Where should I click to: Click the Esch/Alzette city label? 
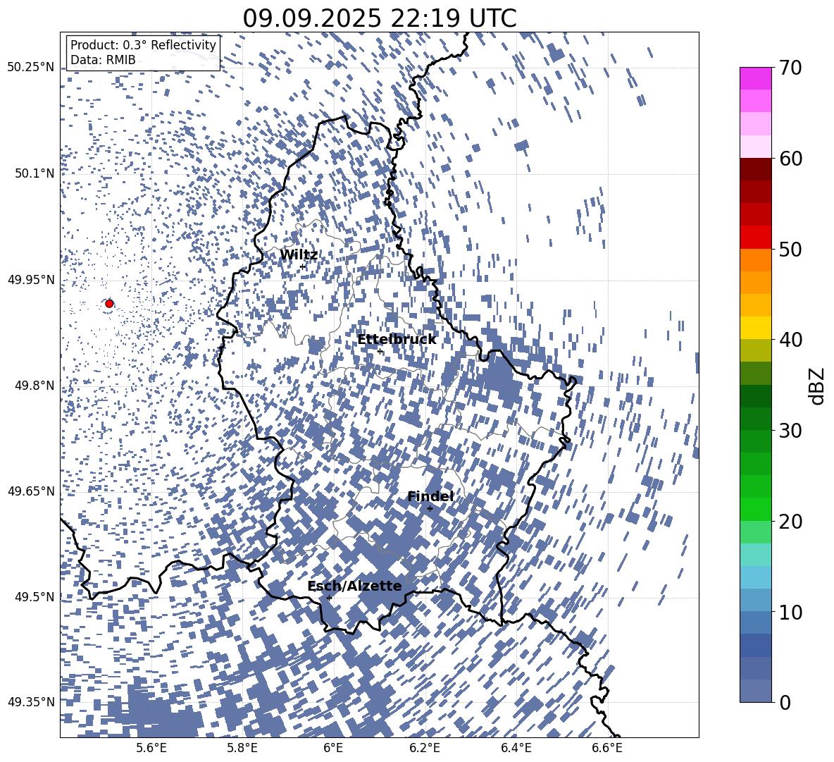pos(355,586)
